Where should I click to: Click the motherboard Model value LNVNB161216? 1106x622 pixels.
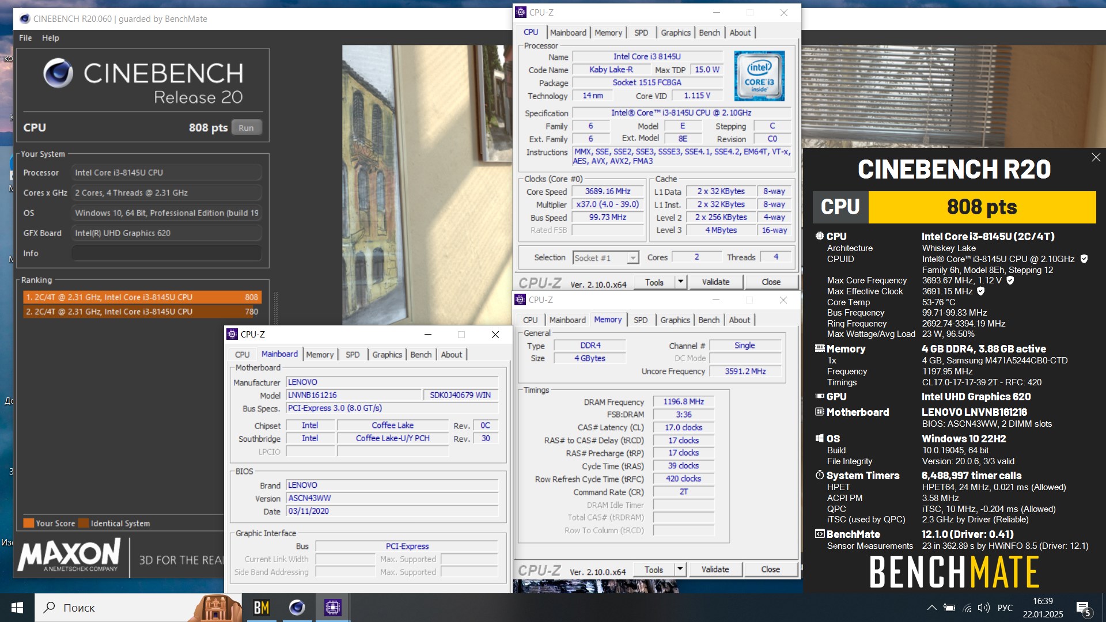(354, 395)
